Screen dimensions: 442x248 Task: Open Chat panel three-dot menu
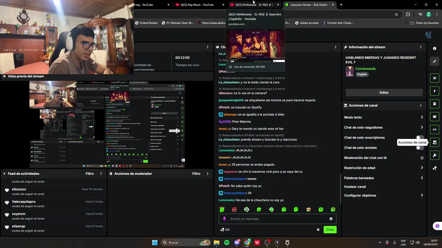point(336,47)
